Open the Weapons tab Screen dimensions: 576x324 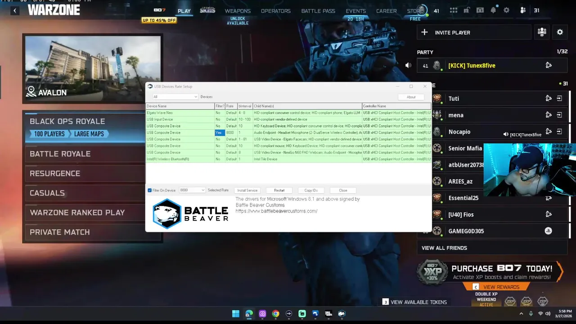[238, 11]
